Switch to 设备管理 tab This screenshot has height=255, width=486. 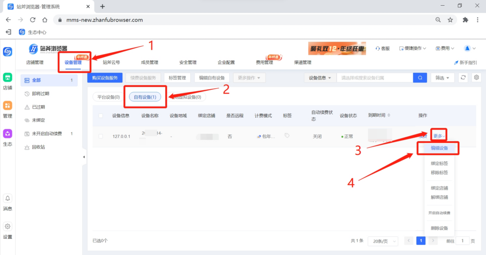(x=73, y=62)
